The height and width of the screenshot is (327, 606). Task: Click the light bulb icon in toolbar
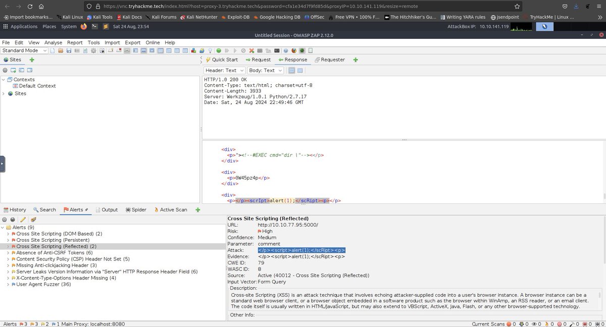tap(210, 50)
